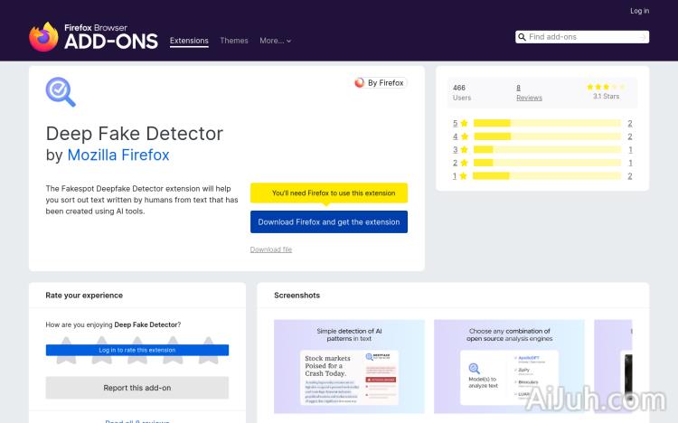
Task: Click the Log in link
Action: coord(639,11)
